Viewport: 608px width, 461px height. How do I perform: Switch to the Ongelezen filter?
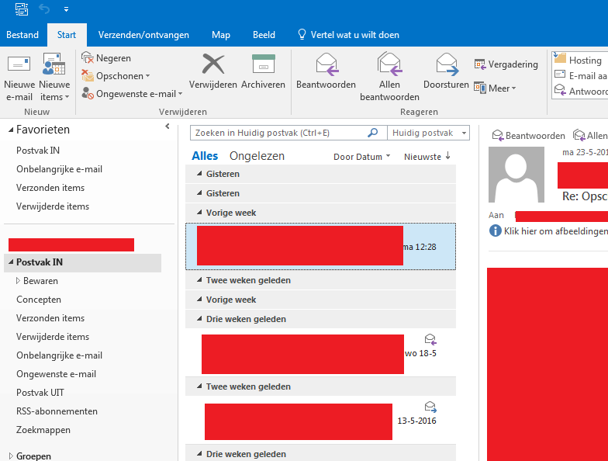coord(257,156)
